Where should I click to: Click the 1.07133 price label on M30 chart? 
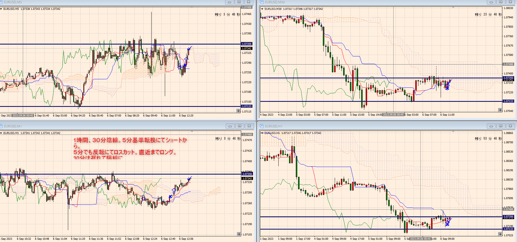pyautogui.click(x=509, y=101)
